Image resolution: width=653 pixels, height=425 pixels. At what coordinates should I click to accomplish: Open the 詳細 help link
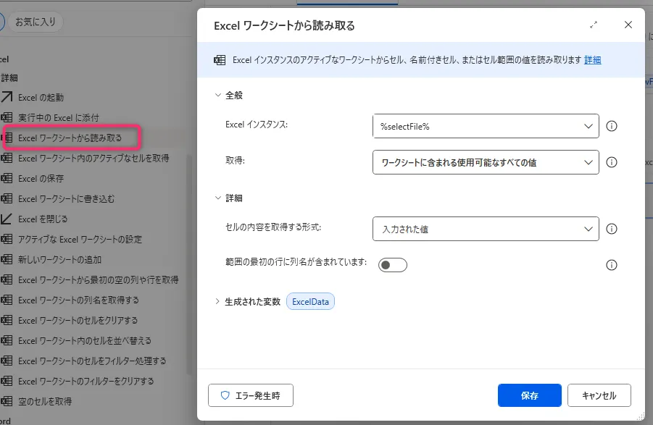point(592,60)
